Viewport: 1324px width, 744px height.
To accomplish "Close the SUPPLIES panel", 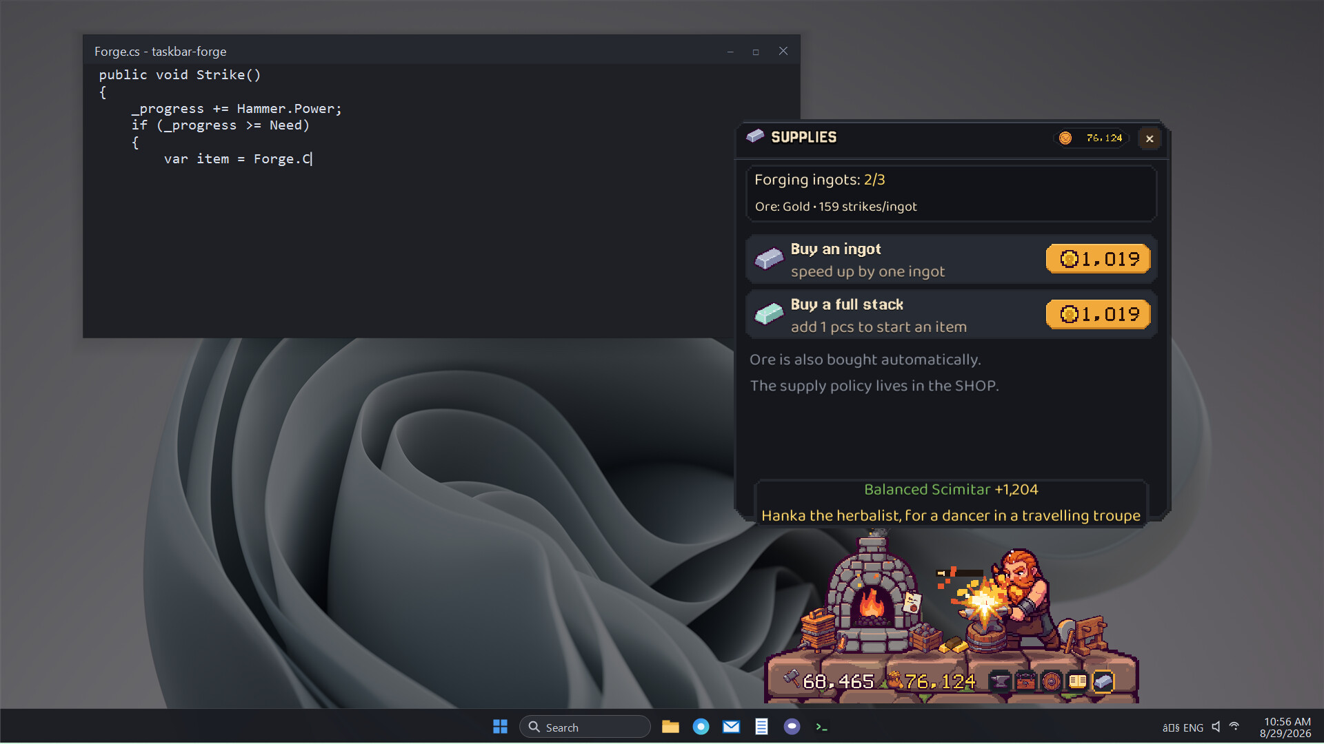I will 1150,138.
